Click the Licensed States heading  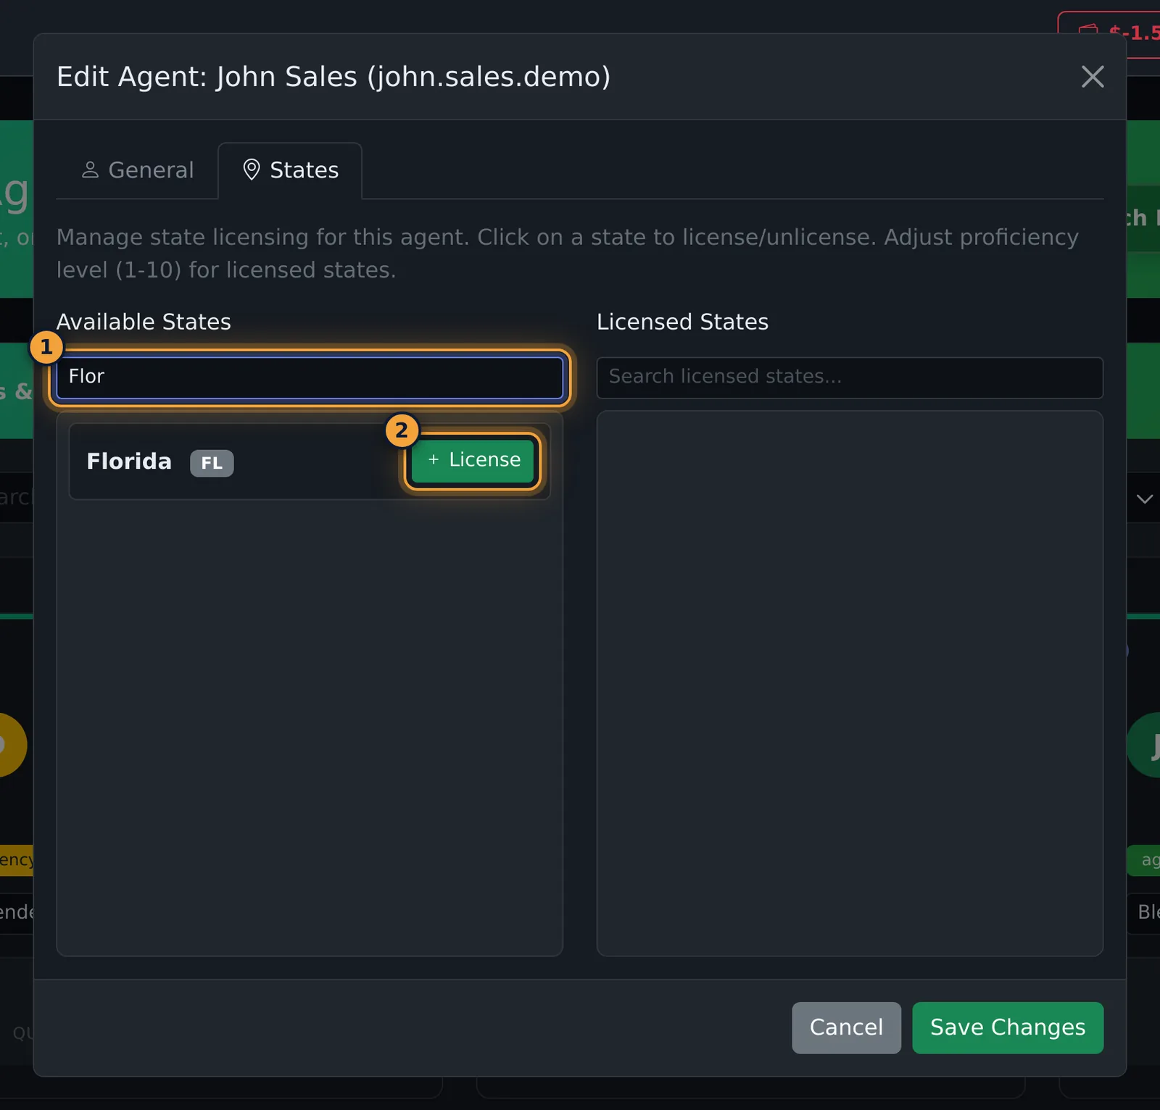(682, 322)
